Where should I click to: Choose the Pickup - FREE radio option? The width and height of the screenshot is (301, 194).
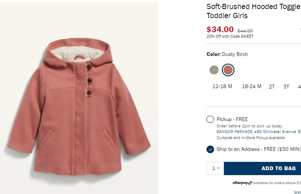210,120
